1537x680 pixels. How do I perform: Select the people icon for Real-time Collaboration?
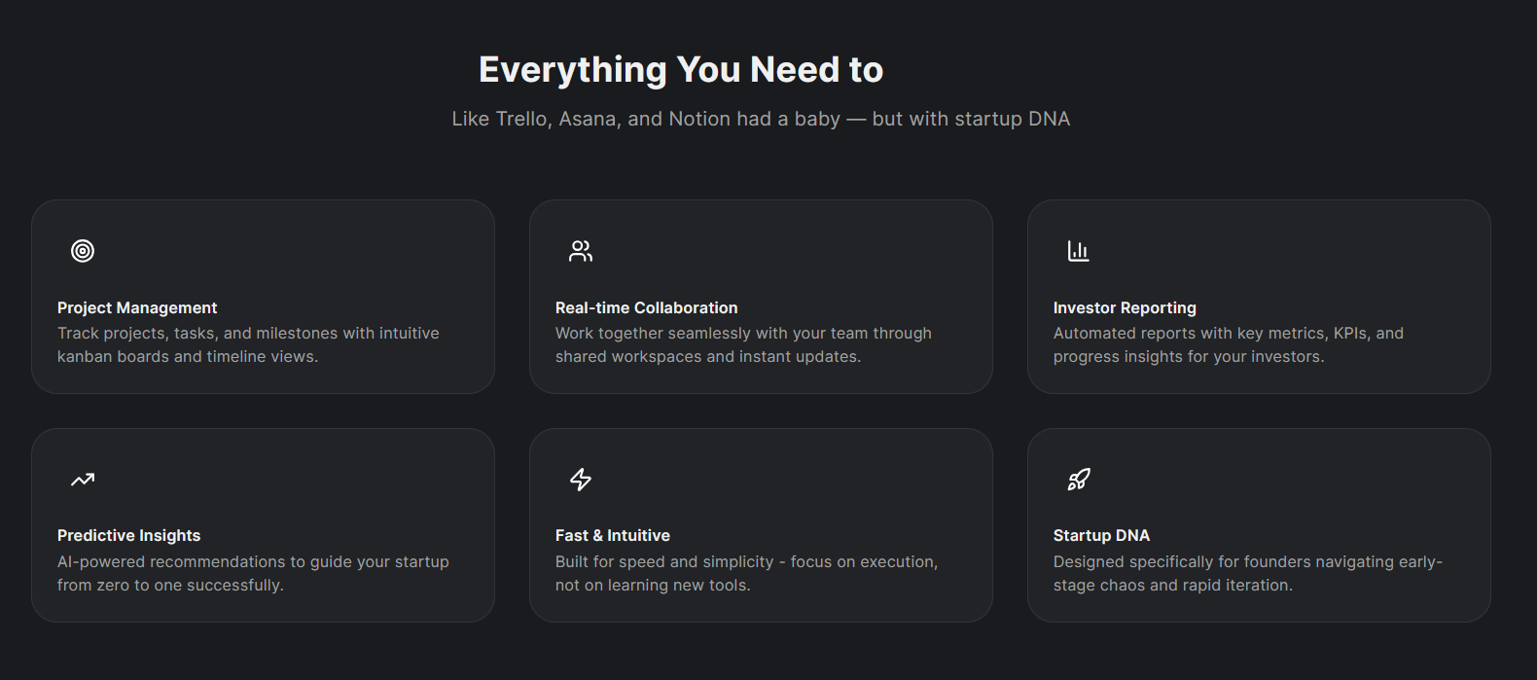coord(581,250)
